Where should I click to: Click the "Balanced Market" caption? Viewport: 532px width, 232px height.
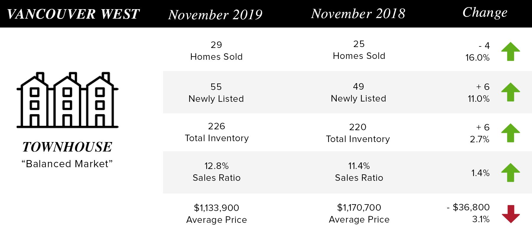click(67, 164)
